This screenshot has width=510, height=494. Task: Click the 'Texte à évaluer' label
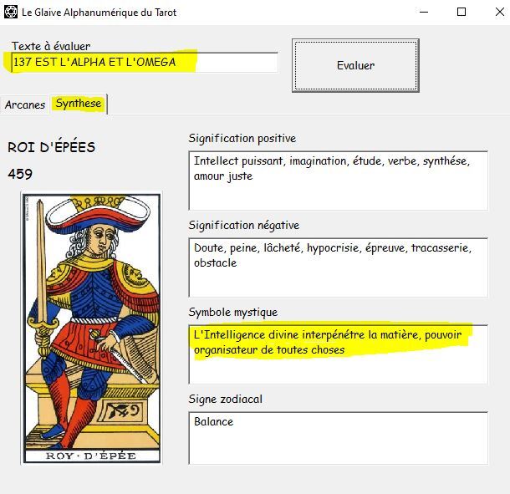click(x=51, y=46)
